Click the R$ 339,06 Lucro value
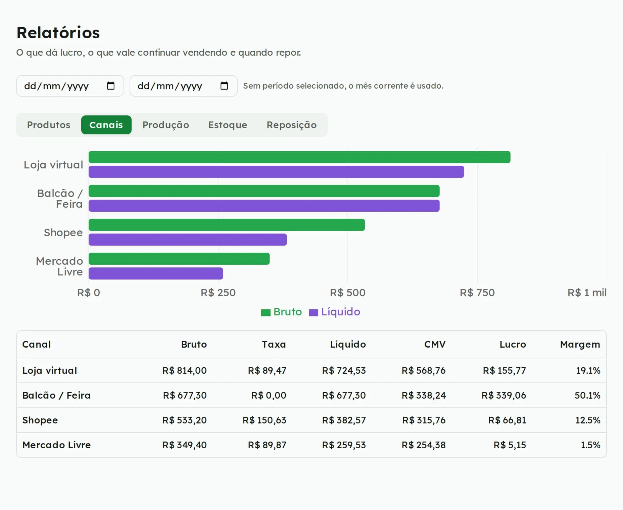The height and width of the screenshot is (510, 623). (504, 395)
